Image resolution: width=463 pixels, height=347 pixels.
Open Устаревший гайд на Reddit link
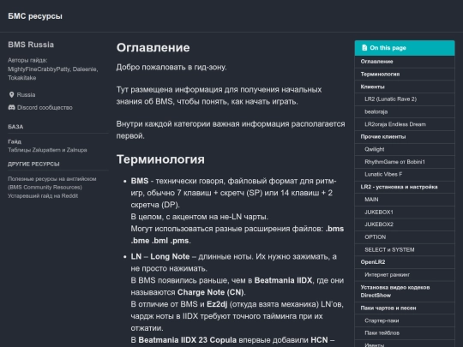43,195
